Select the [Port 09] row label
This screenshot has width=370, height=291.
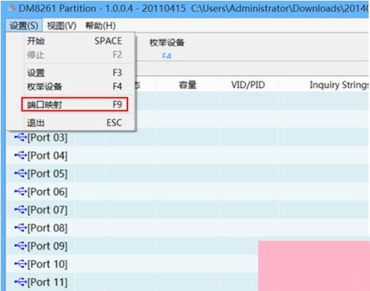(x=47, y=246)
